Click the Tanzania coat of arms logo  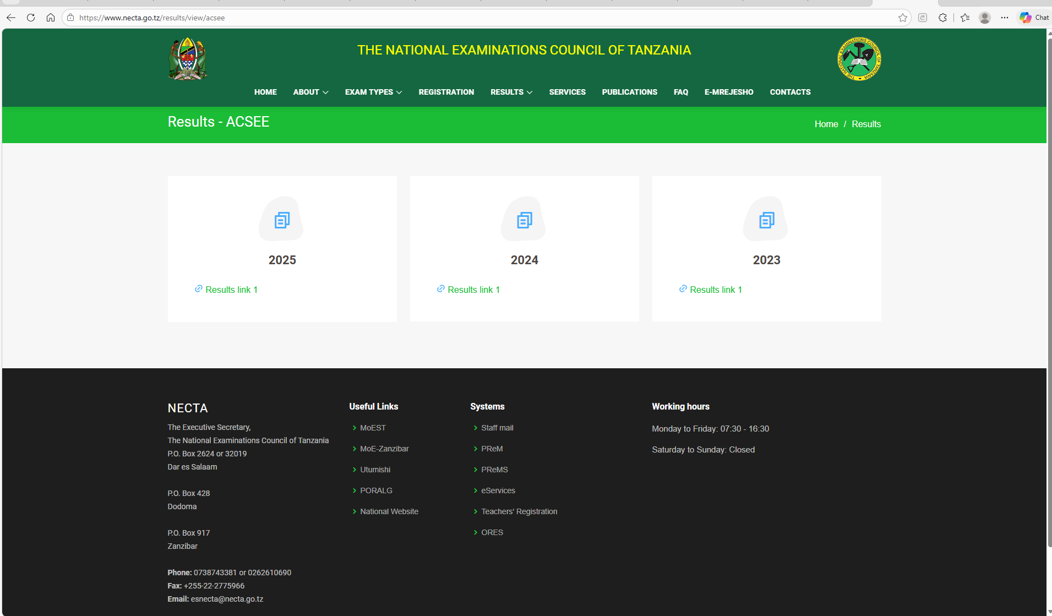click(x=187, y=58)
